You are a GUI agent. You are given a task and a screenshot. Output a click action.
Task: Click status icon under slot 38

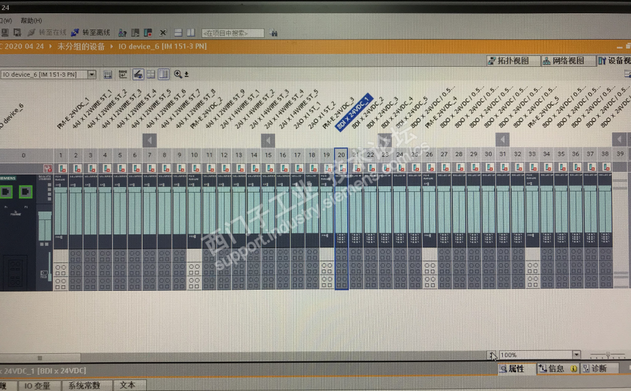[x=606, y=167]
